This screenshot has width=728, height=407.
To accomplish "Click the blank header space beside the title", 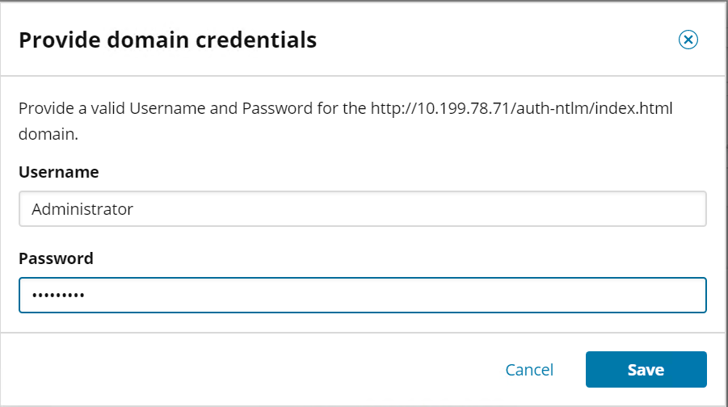I will tap(485, 40).
